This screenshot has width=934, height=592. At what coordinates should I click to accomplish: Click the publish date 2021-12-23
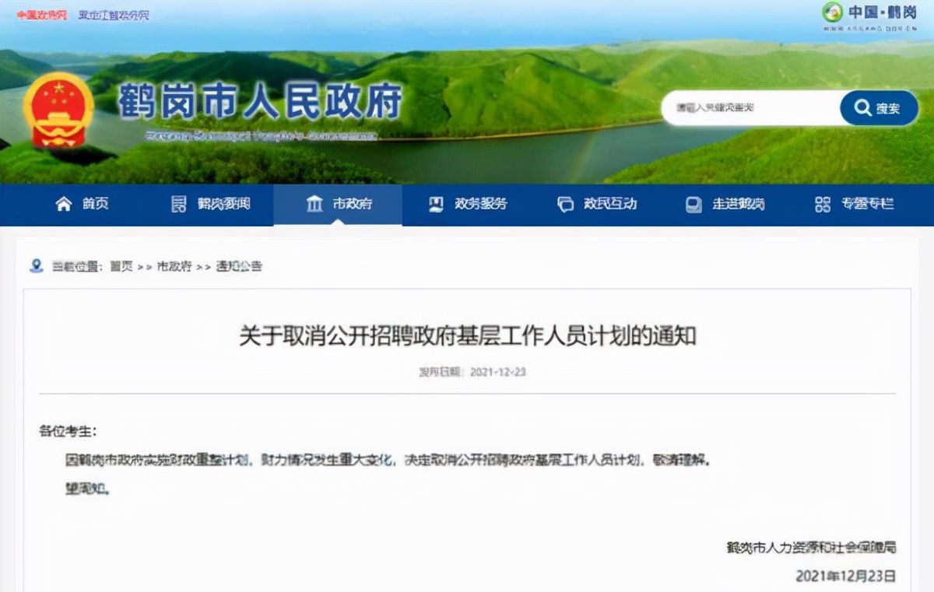498,372
